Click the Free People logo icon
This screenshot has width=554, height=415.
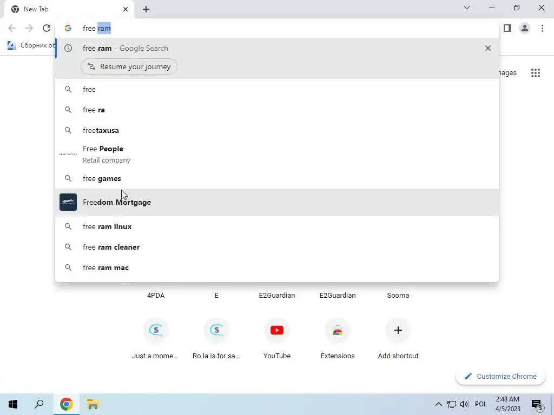pyautogui.click(x=68, y=154)
